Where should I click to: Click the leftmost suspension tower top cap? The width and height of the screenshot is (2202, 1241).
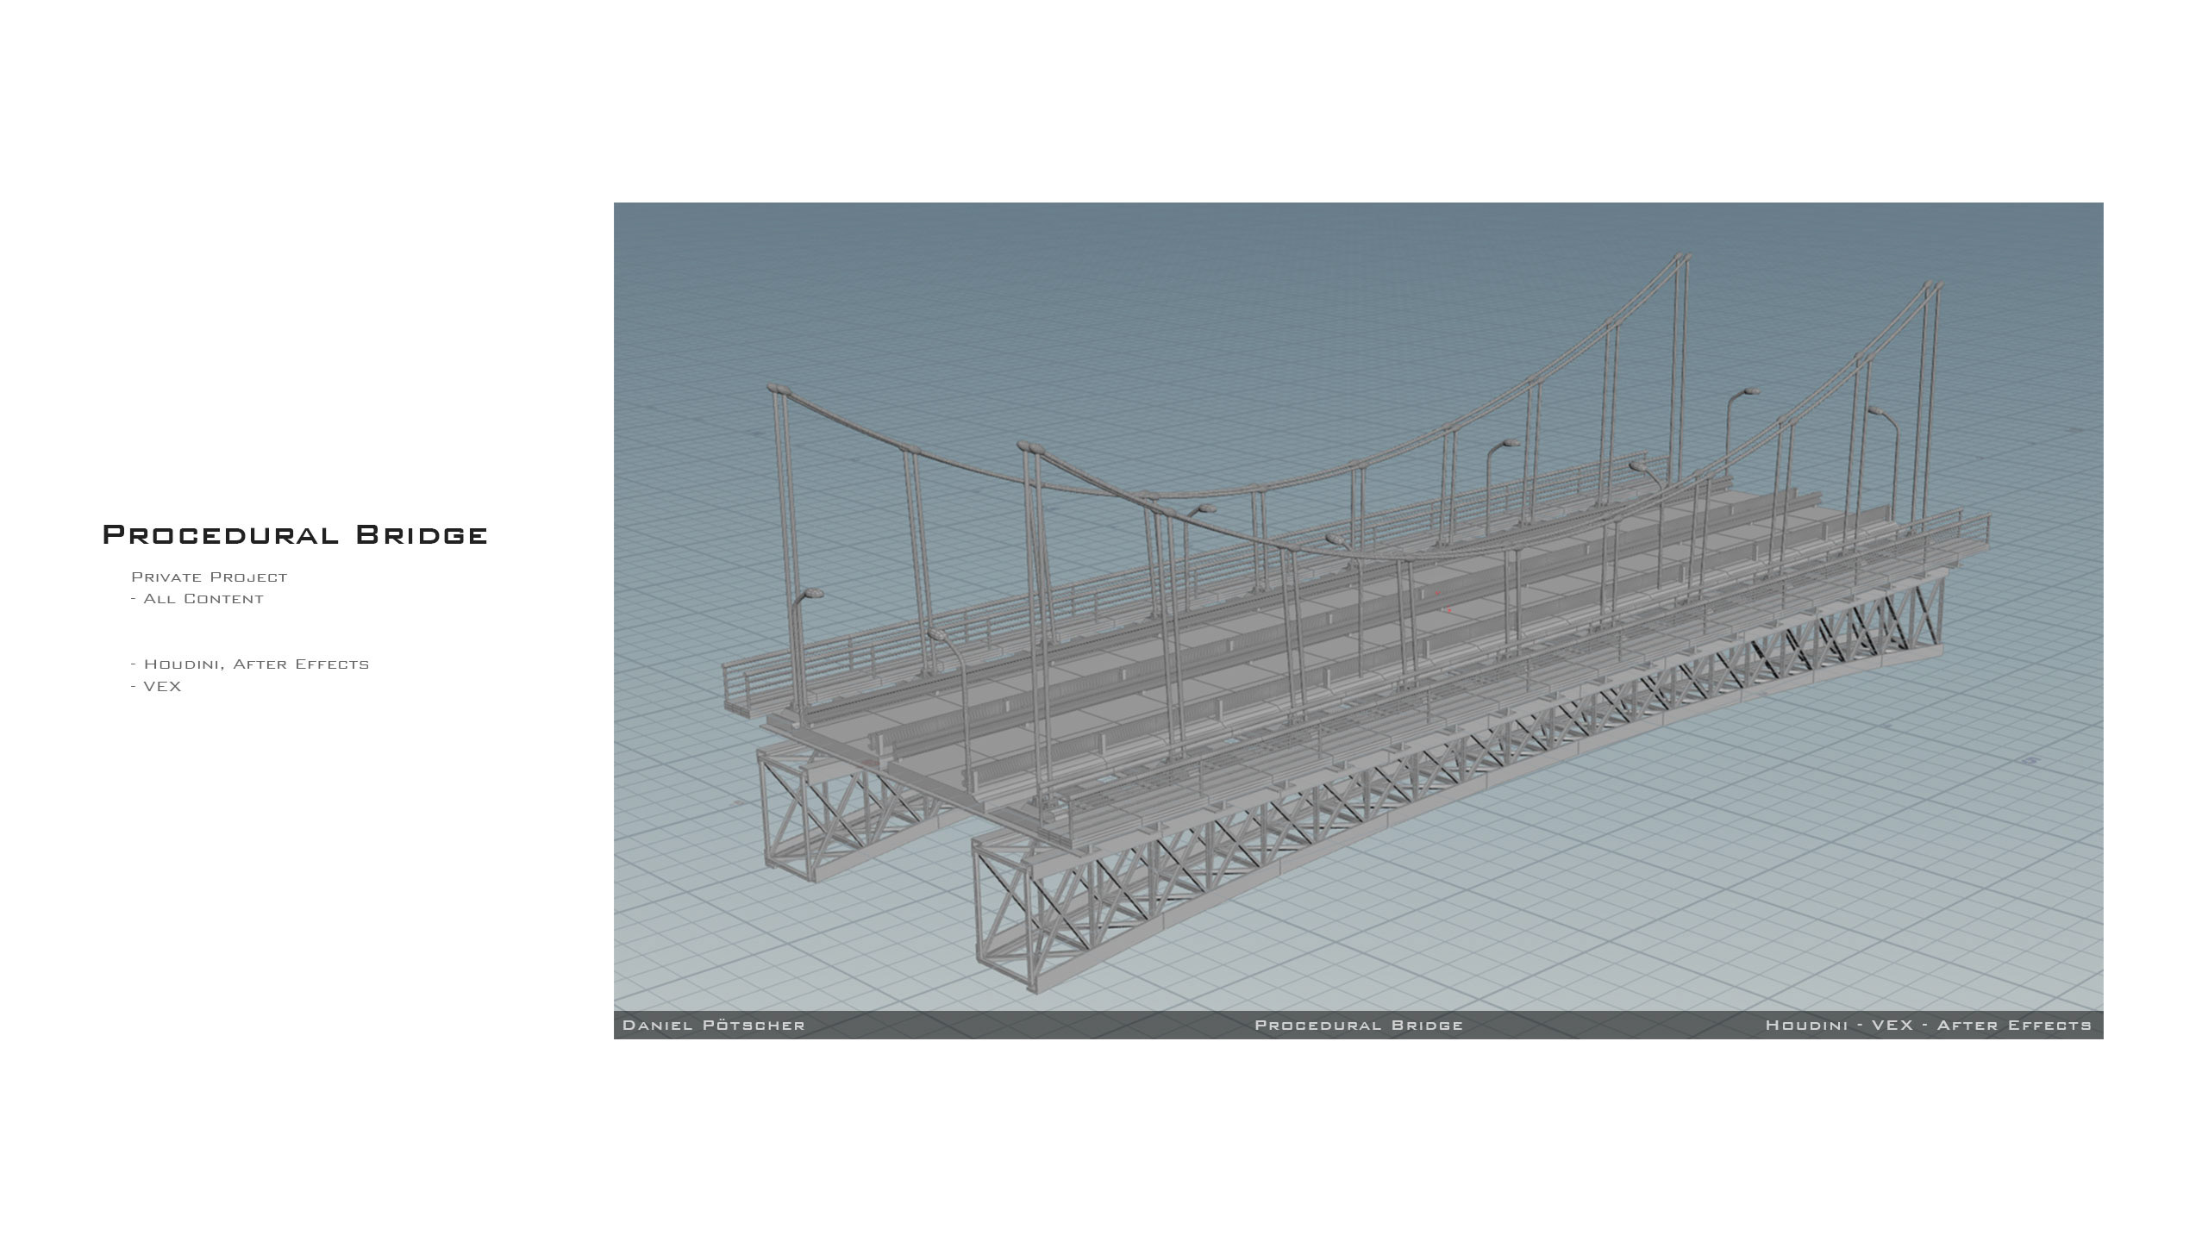778,389
